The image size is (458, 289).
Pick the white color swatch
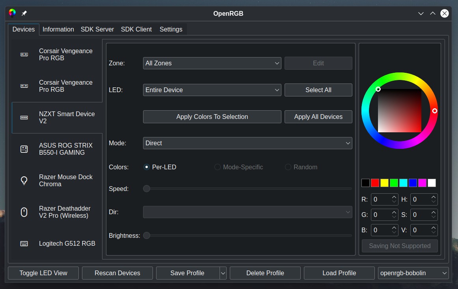pyautogui.click(x=432, y=183)
